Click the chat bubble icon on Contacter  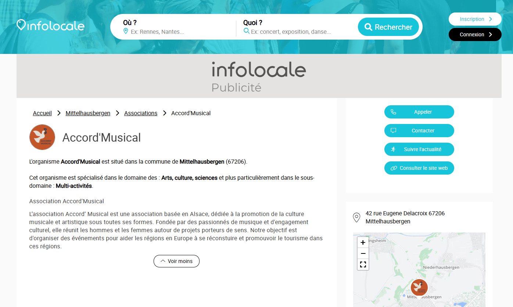pos(393,131)
